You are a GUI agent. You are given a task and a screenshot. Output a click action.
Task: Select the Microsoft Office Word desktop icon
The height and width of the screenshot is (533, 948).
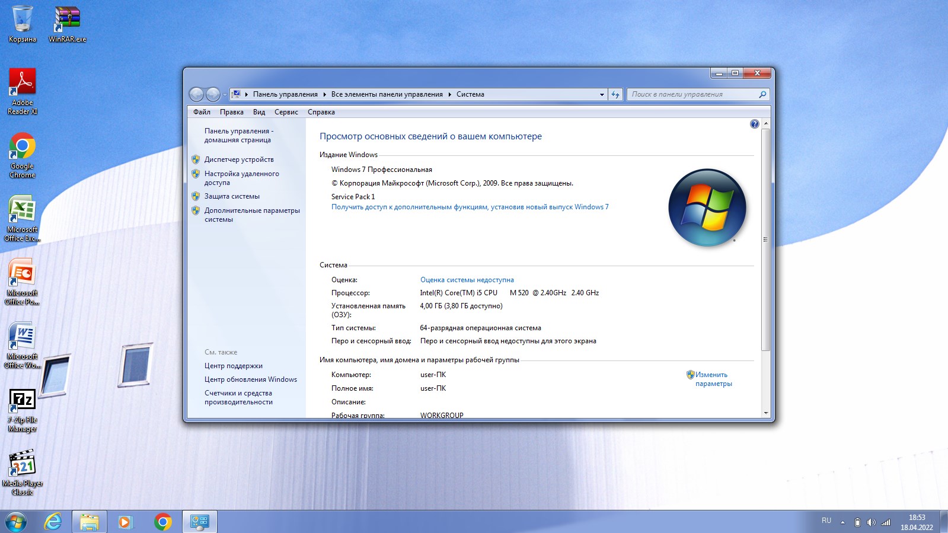23,345
